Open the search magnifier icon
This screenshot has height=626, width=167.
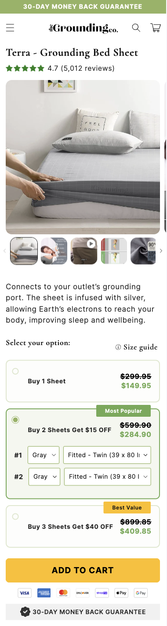click(x=136, y=28)
